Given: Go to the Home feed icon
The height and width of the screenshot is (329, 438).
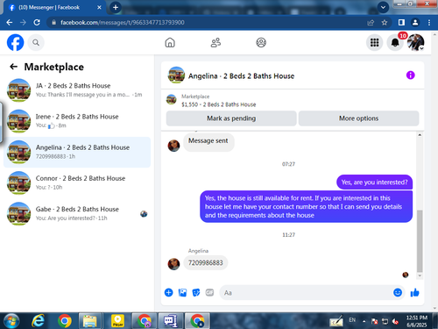Looking at the screenshot, I should 170,43.
